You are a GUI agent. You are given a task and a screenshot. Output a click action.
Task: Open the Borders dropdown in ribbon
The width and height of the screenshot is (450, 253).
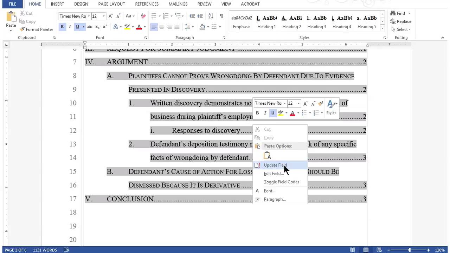click(x=220, y=27)
